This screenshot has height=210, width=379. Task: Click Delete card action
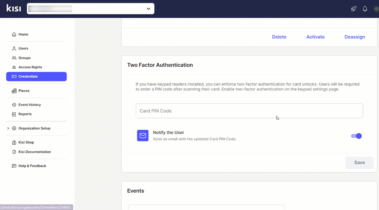279,37
